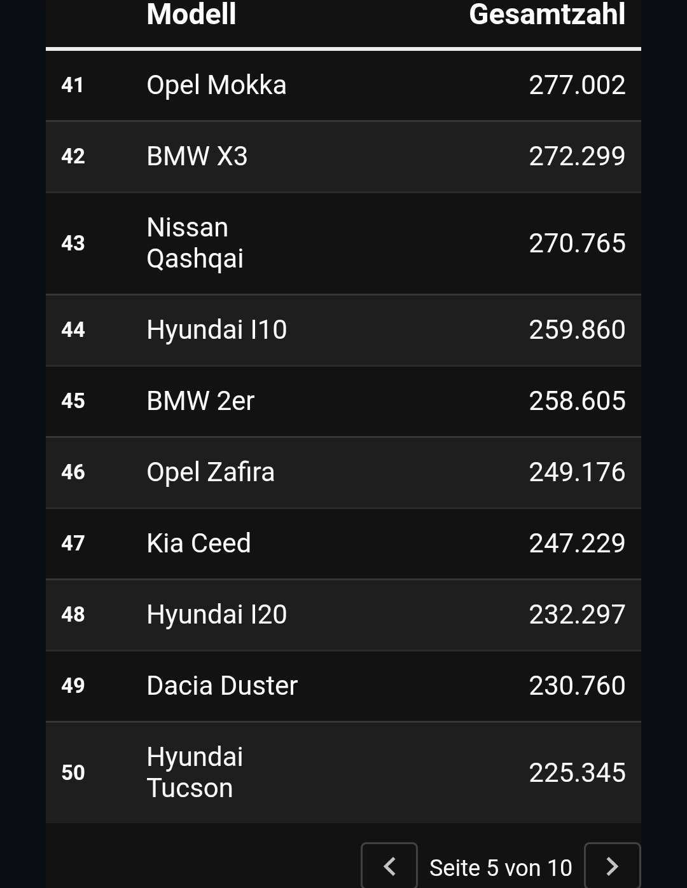Select the Opel Mokka row
The image size is (687, 888).
pos(343,85)
